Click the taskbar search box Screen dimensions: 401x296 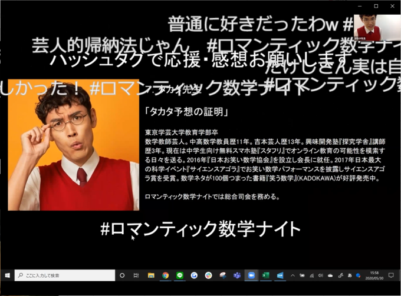[x=65, y=275]
